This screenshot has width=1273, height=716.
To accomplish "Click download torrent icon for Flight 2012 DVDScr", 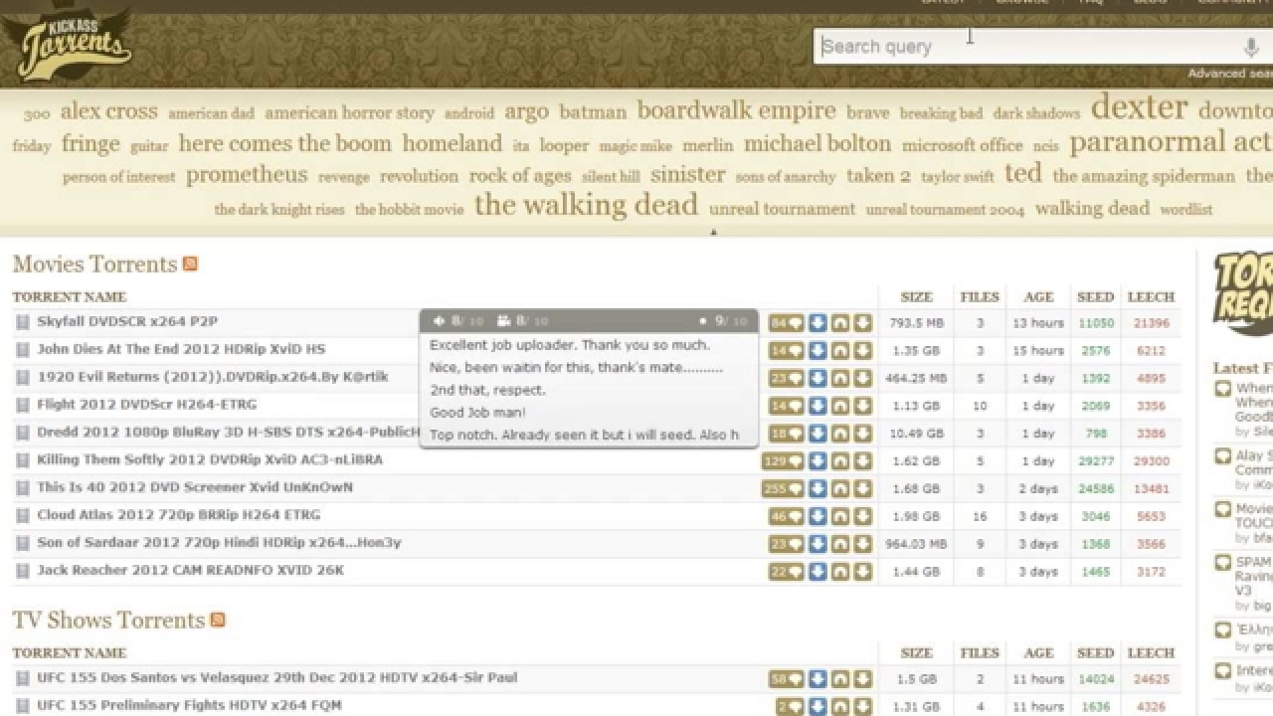I will (862, 406).
